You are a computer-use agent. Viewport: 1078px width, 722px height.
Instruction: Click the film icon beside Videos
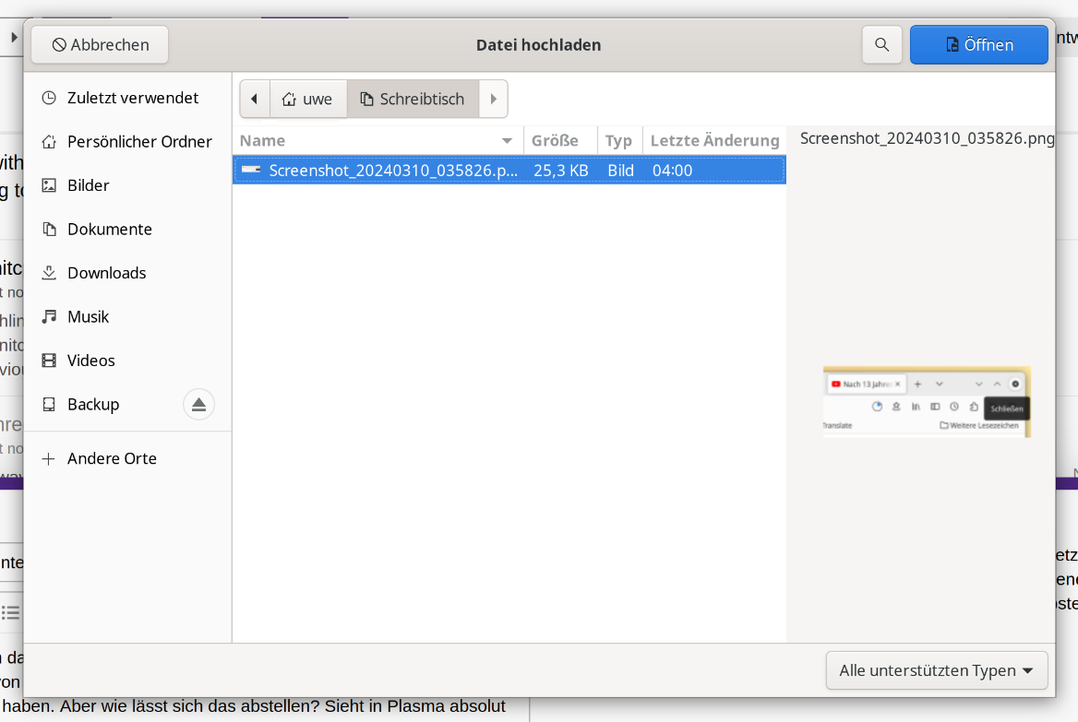click(49, 360)
